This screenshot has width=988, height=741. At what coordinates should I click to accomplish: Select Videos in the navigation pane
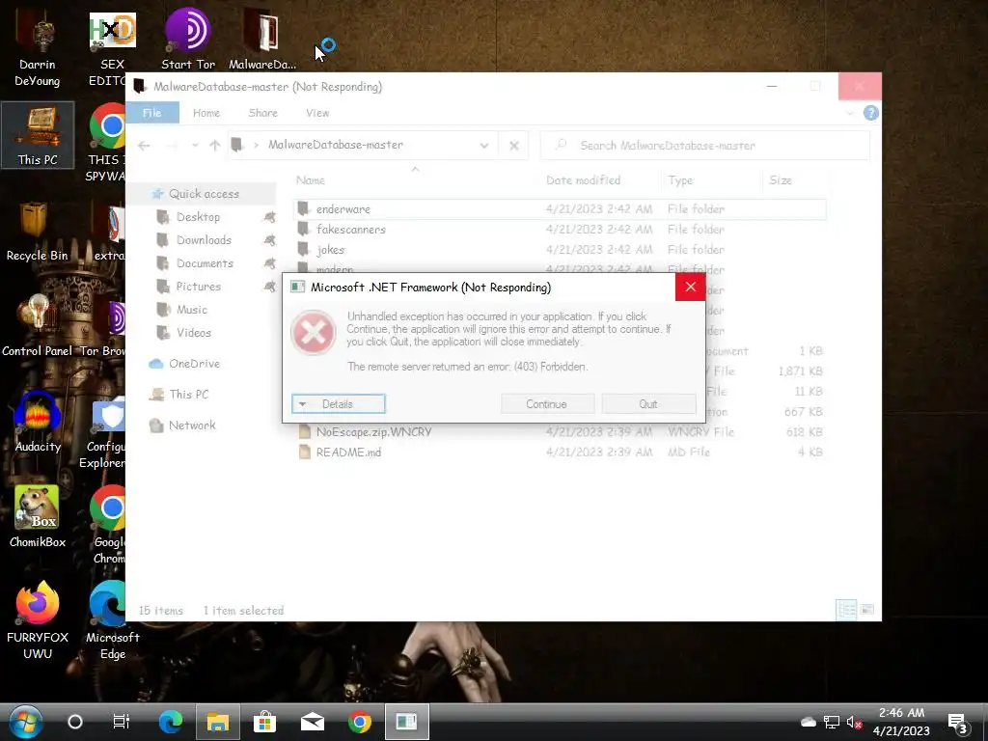pyautogui.click(x=193, y=333)
